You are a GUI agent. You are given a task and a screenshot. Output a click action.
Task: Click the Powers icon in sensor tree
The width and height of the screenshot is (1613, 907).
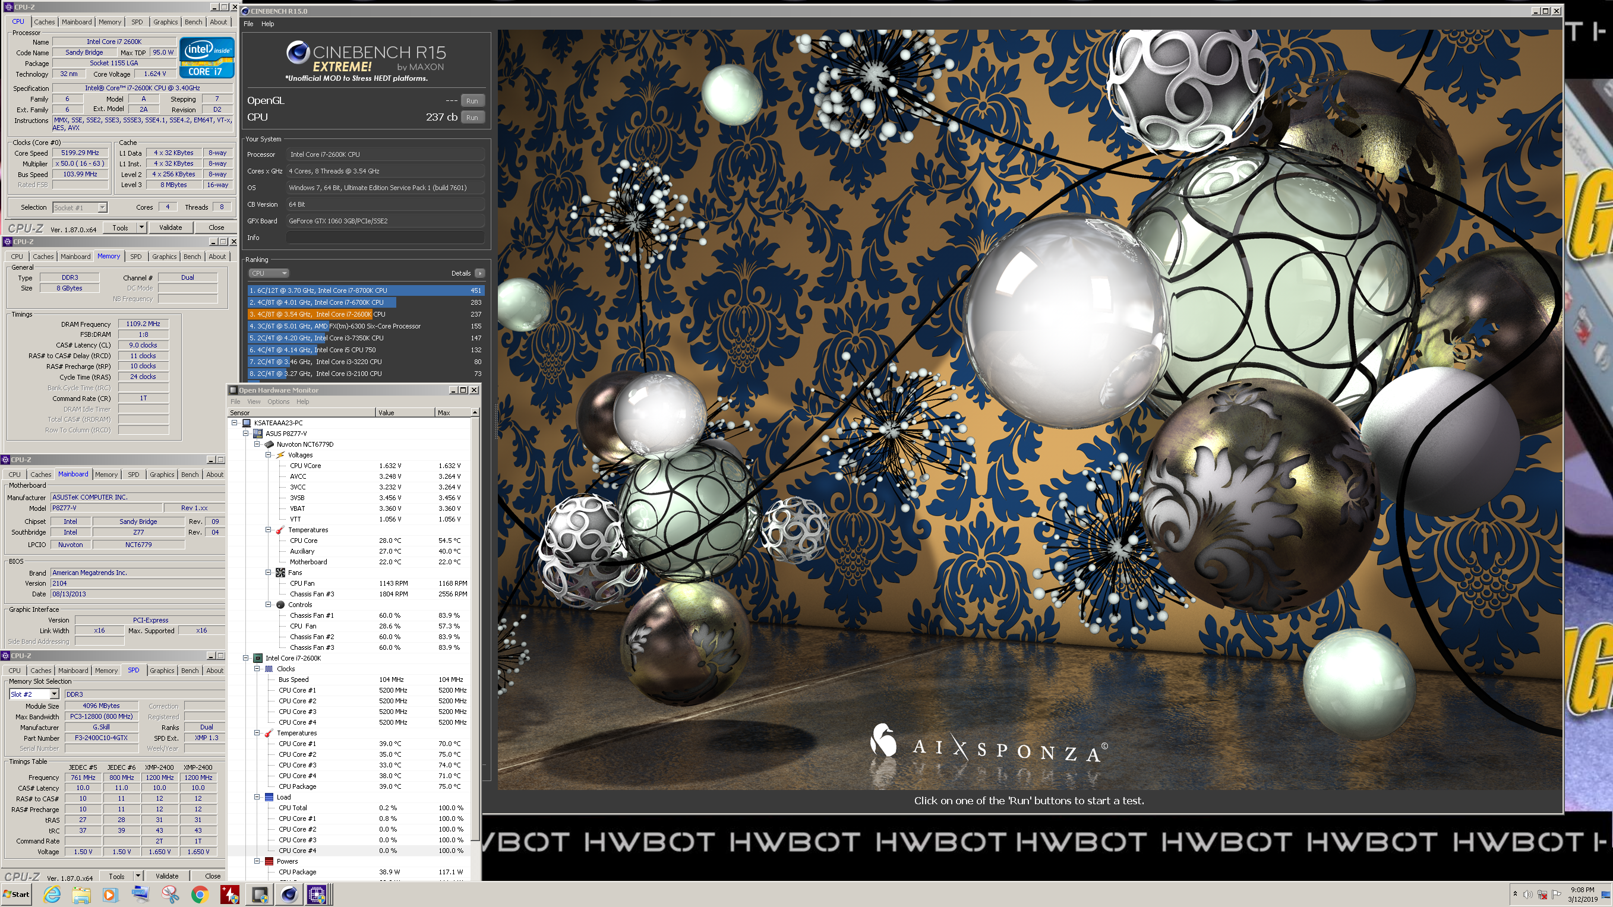click(x=269, y=861)
